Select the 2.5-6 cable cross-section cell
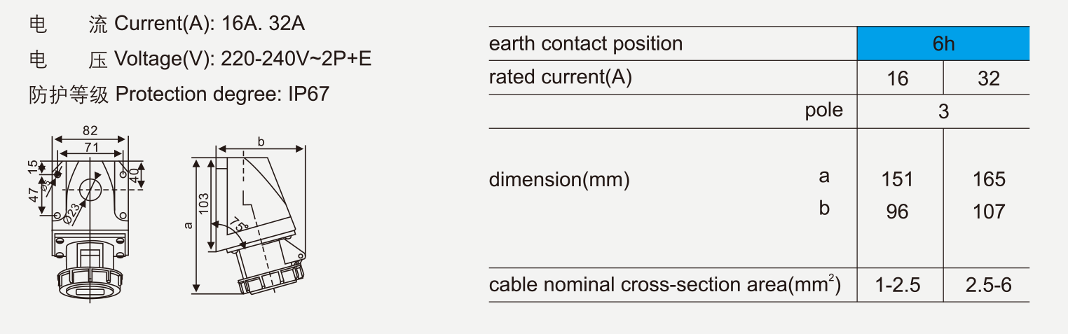Image resolution: width=1068 pixels, height=334 pixels. point(989,285)
